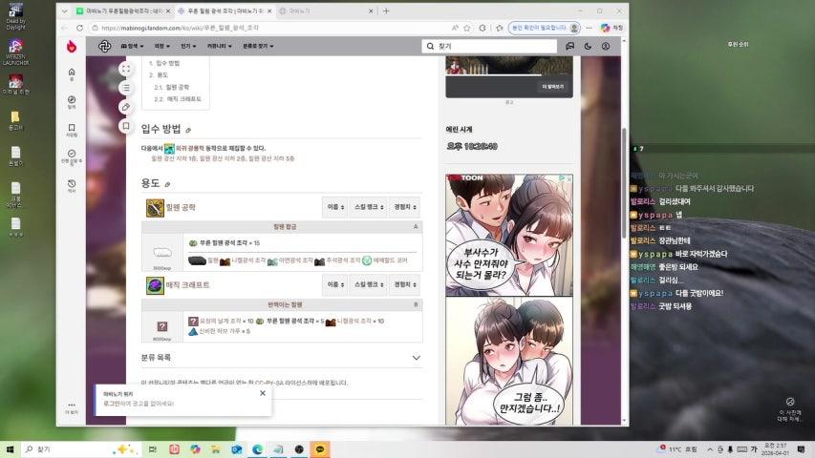
Task: Open the table of contents list icon
Action: coord(126,88)
